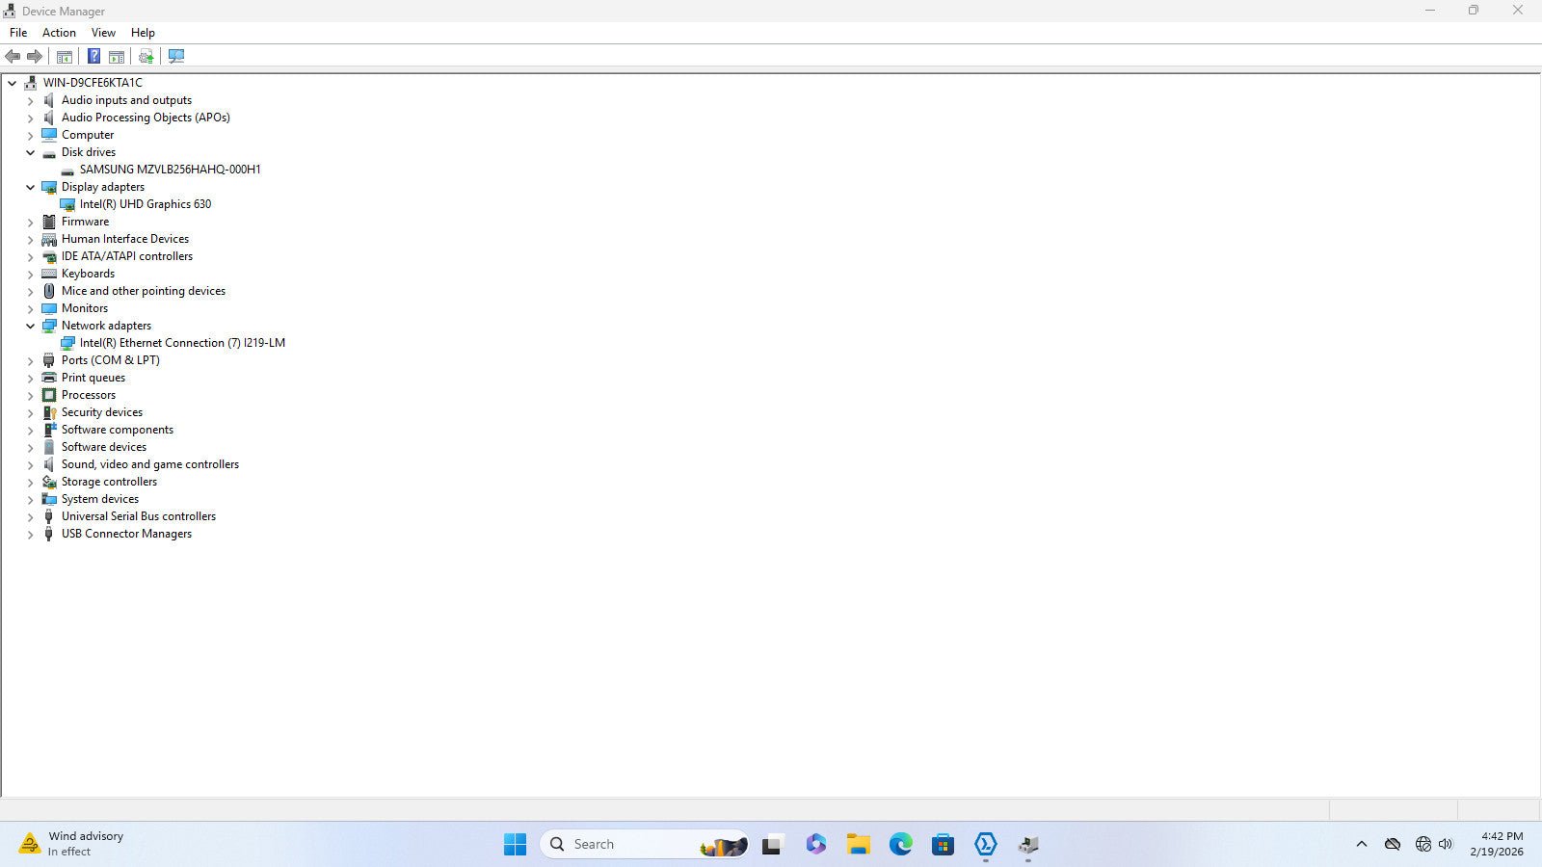Click the Monitors category icon
1542x867 pixels.
click(x=49, y=308)
